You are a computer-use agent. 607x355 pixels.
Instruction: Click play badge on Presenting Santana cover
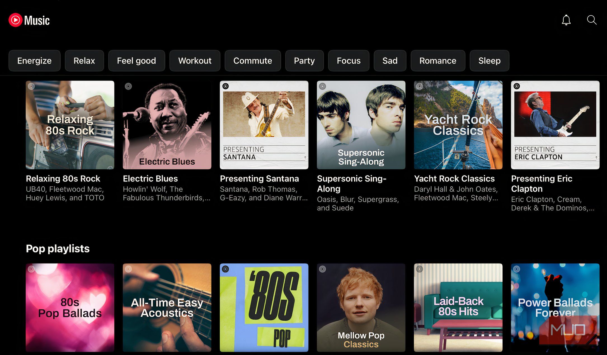[x=225, y=86]
